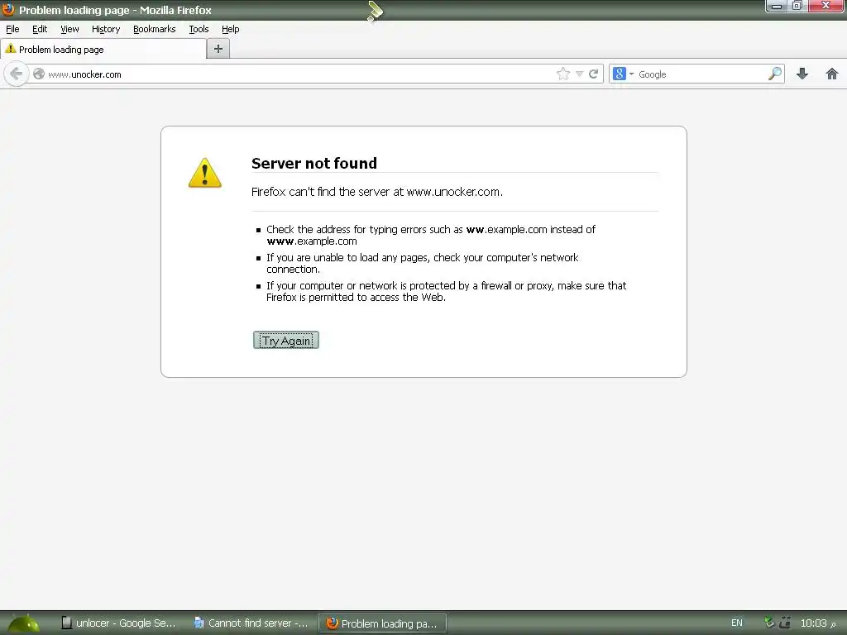Click the search magnifier icon
The width and height of the screenshot is (847, 635).
(x=774, y=74)
